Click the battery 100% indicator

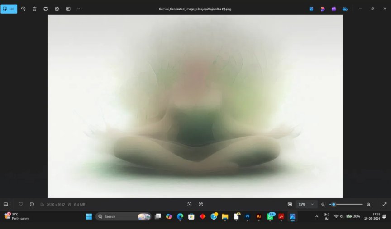pyautogui.click(x=353, y=216)
